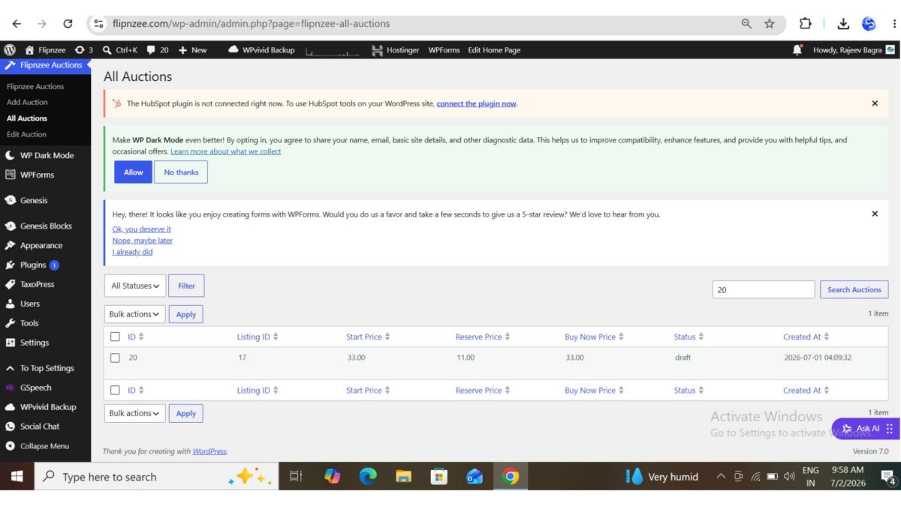Screen dimensions: 901x506
Task: Sort by Start Price in header row
Action: (x=368, y=337)
